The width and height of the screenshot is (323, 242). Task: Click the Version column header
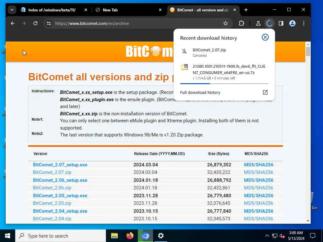pos(40,154)
